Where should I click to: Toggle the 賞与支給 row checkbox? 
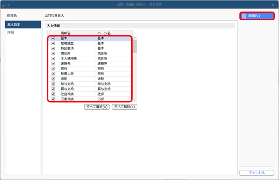(53, 89)
